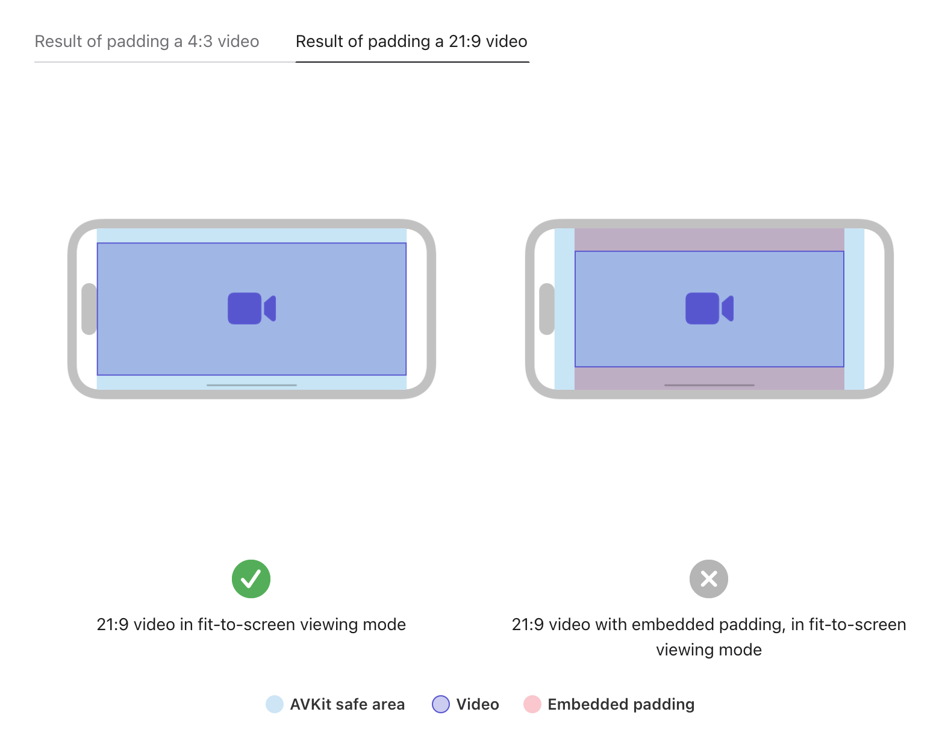Click the left phone's home indicator bar
This screenshot has height=747, width=948.
tap(252, 385)
